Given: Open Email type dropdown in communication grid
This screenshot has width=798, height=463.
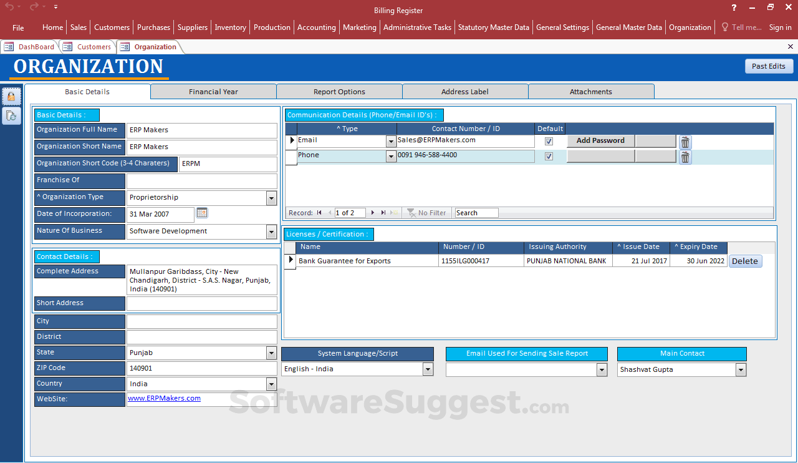Looking at the screenshot, I should pyautogui.click(x=391, y=142).
